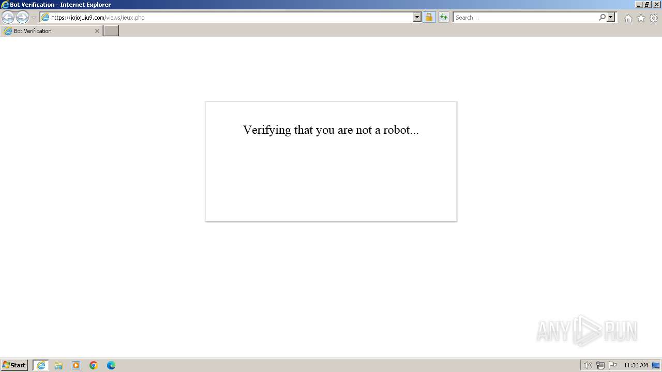Refresh the page with the refresh icon
This screenshot has height=372, width=662.
pos(444,17)
